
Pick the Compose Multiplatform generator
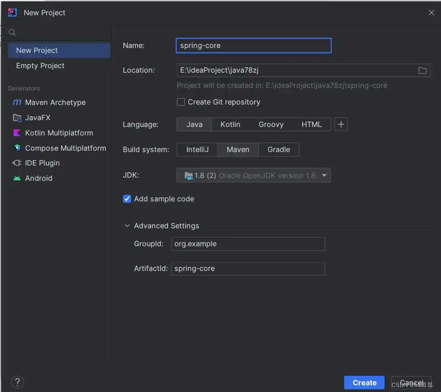(x=59, y=148)
